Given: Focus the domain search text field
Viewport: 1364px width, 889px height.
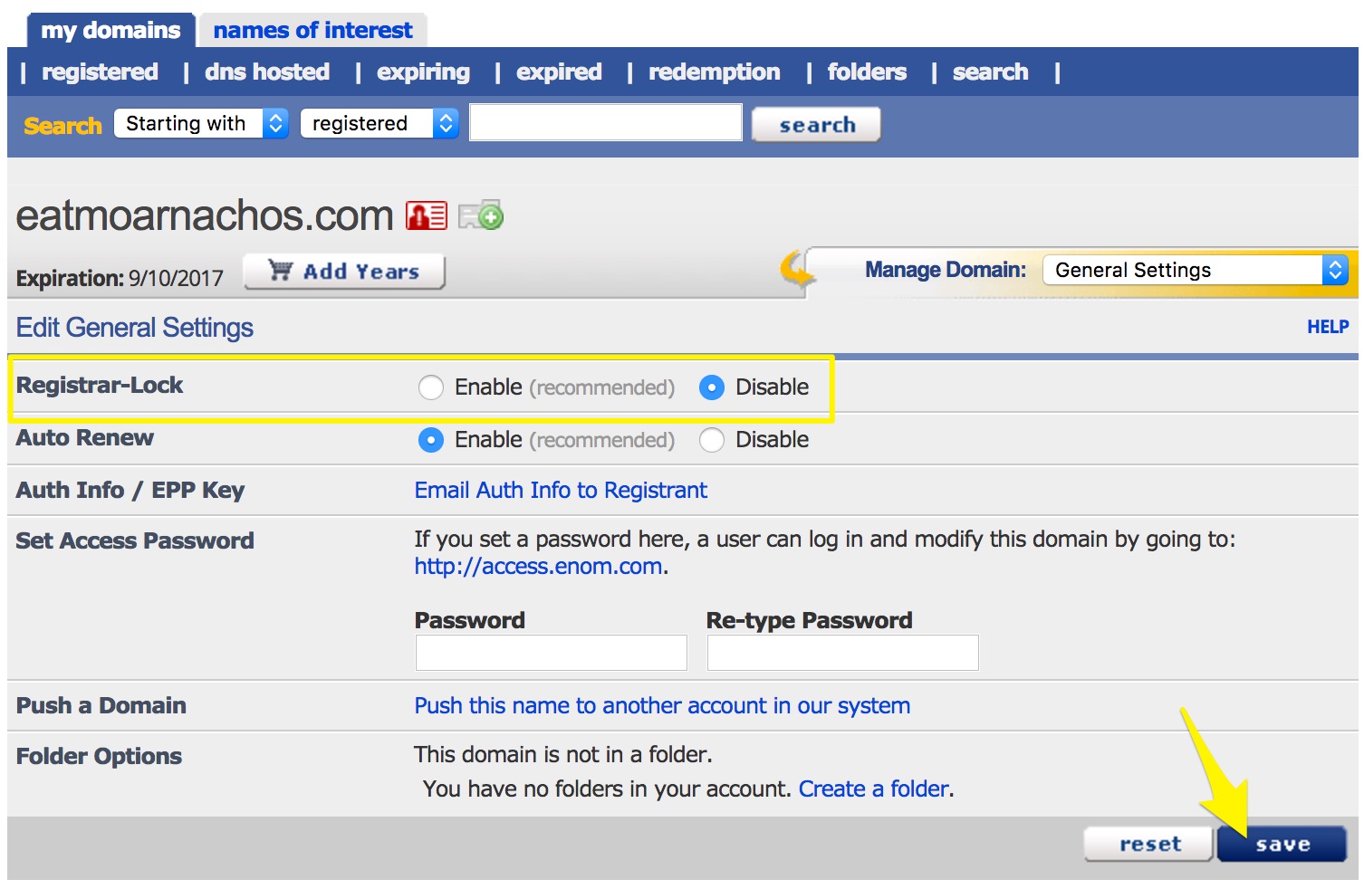Looking at the screenshot, I should click(606, 122).
